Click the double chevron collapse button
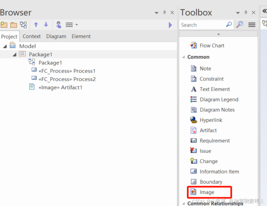This screenshot has height=206, width=267. pos(264,11)
